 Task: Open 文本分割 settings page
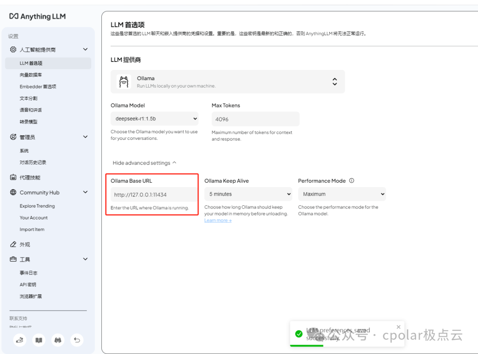(x=28, y=98)
